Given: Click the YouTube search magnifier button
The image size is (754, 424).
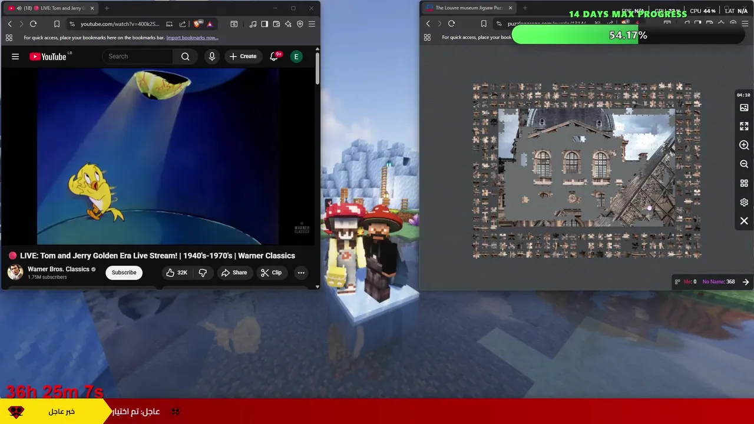Looking at the screenshot, I should (186, 57).
